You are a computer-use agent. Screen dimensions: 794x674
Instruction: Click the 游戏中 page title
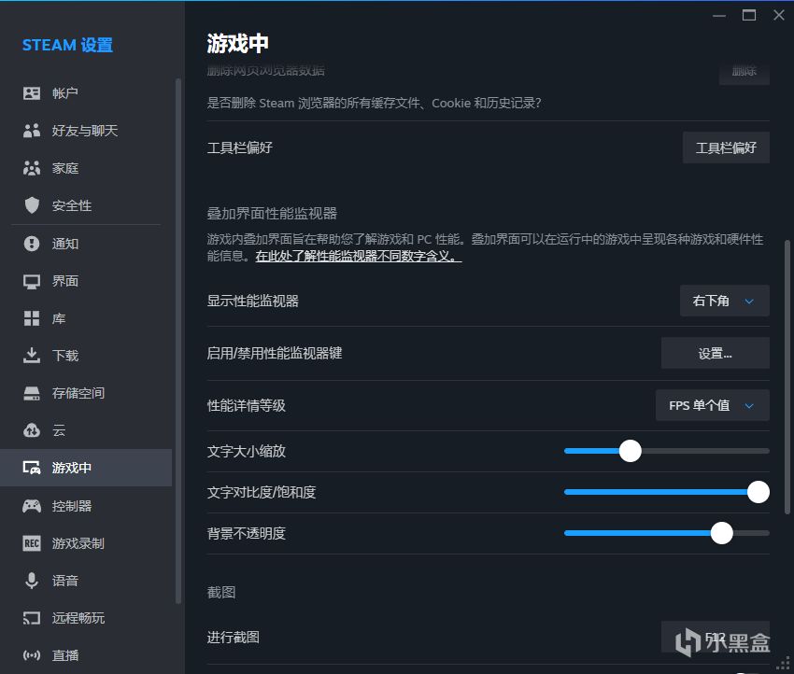(x=237, y=44)
